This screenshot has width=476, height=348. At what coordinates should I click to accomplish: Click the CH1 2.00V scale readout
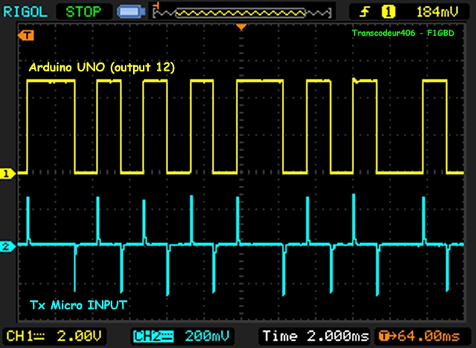click(x=54, y=336)
